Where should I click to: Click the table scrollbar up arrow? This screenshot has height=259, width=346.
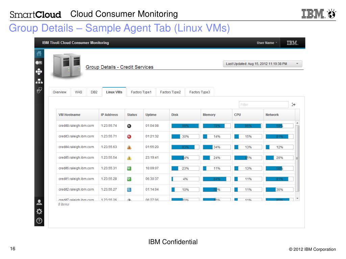pos(297,123)
